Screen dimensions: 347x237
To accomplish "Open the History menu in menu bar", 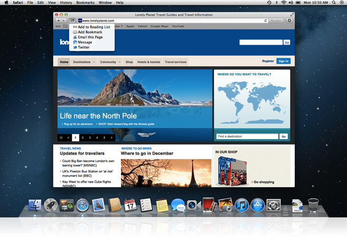I will click(66, 2).
